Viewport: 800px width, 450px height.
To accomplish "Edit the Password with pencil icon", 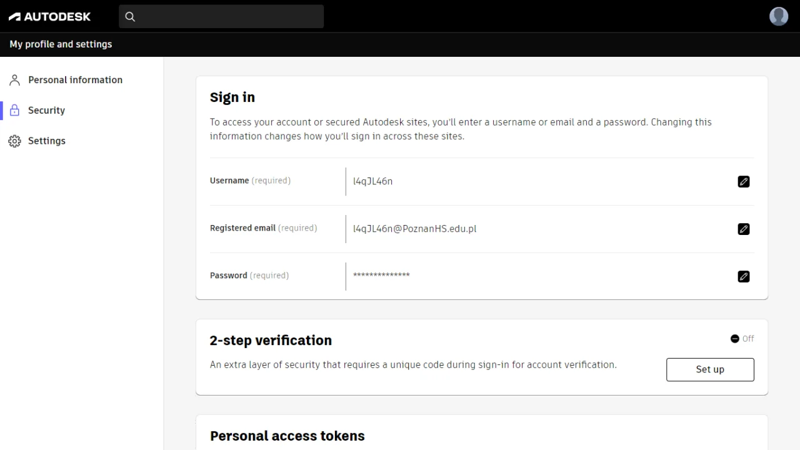I will (744, 277).
